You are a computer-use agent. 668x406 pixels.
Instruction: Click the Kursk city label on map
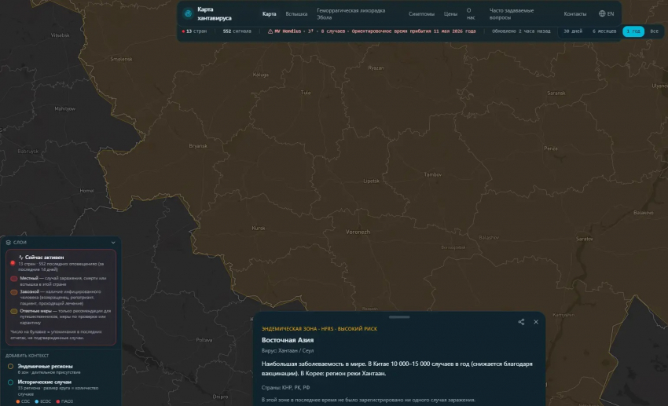[259, 228]
